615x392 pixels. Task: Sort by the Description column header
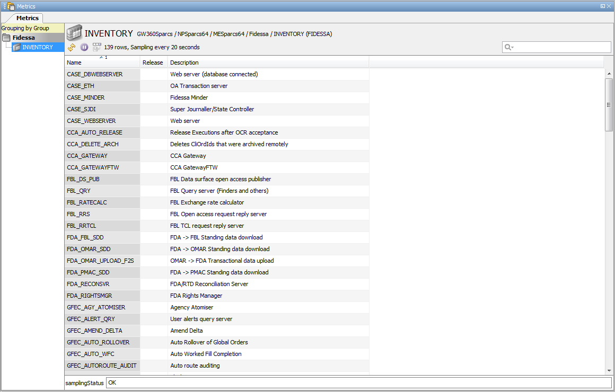[x=268, y=63]
